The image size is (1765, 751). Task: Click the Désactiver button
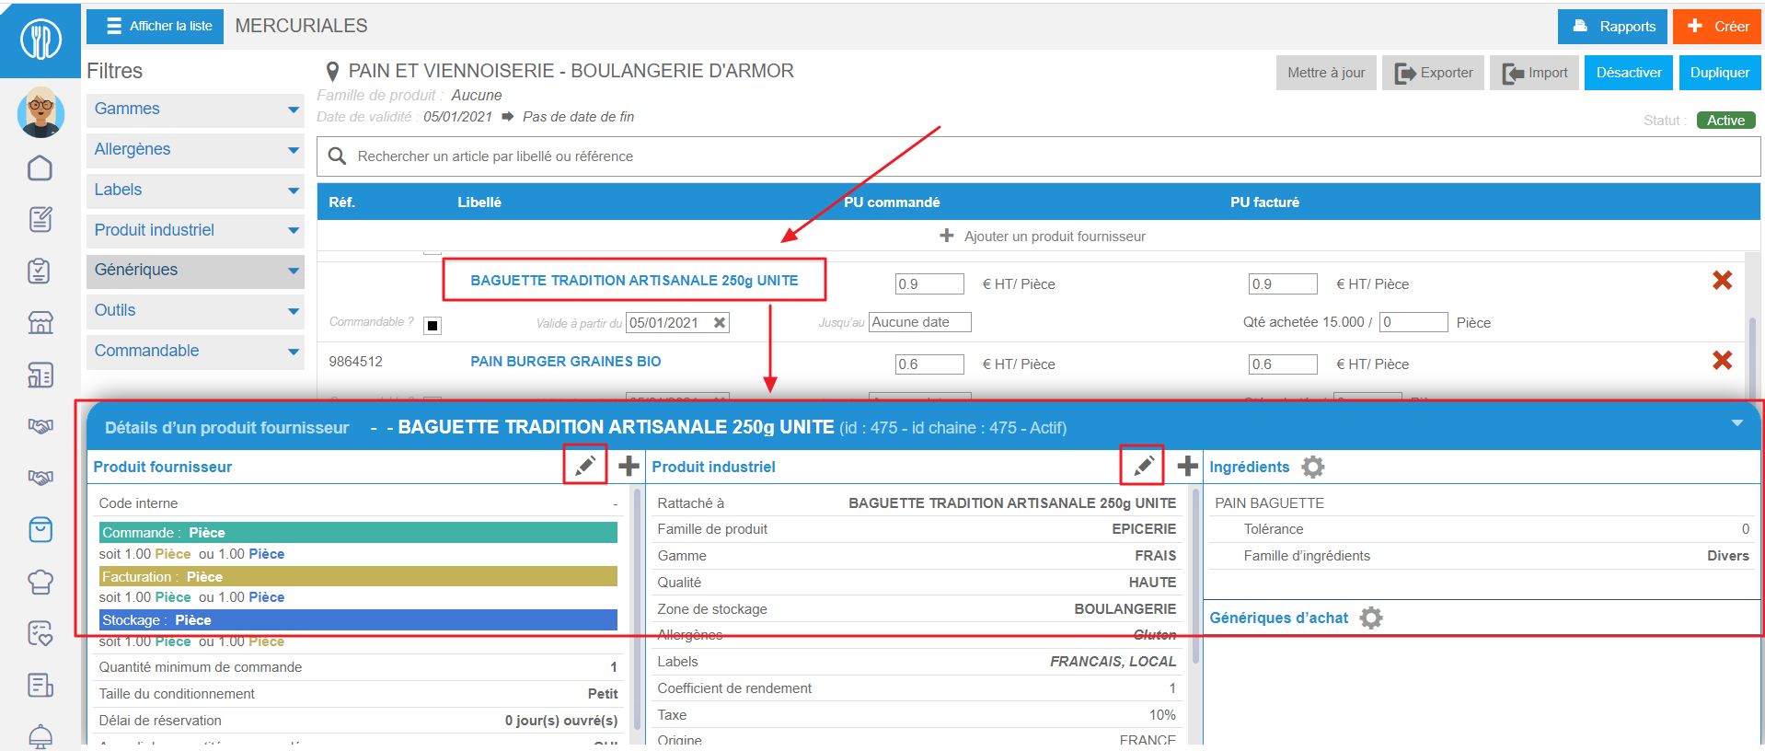point(1629,73)
